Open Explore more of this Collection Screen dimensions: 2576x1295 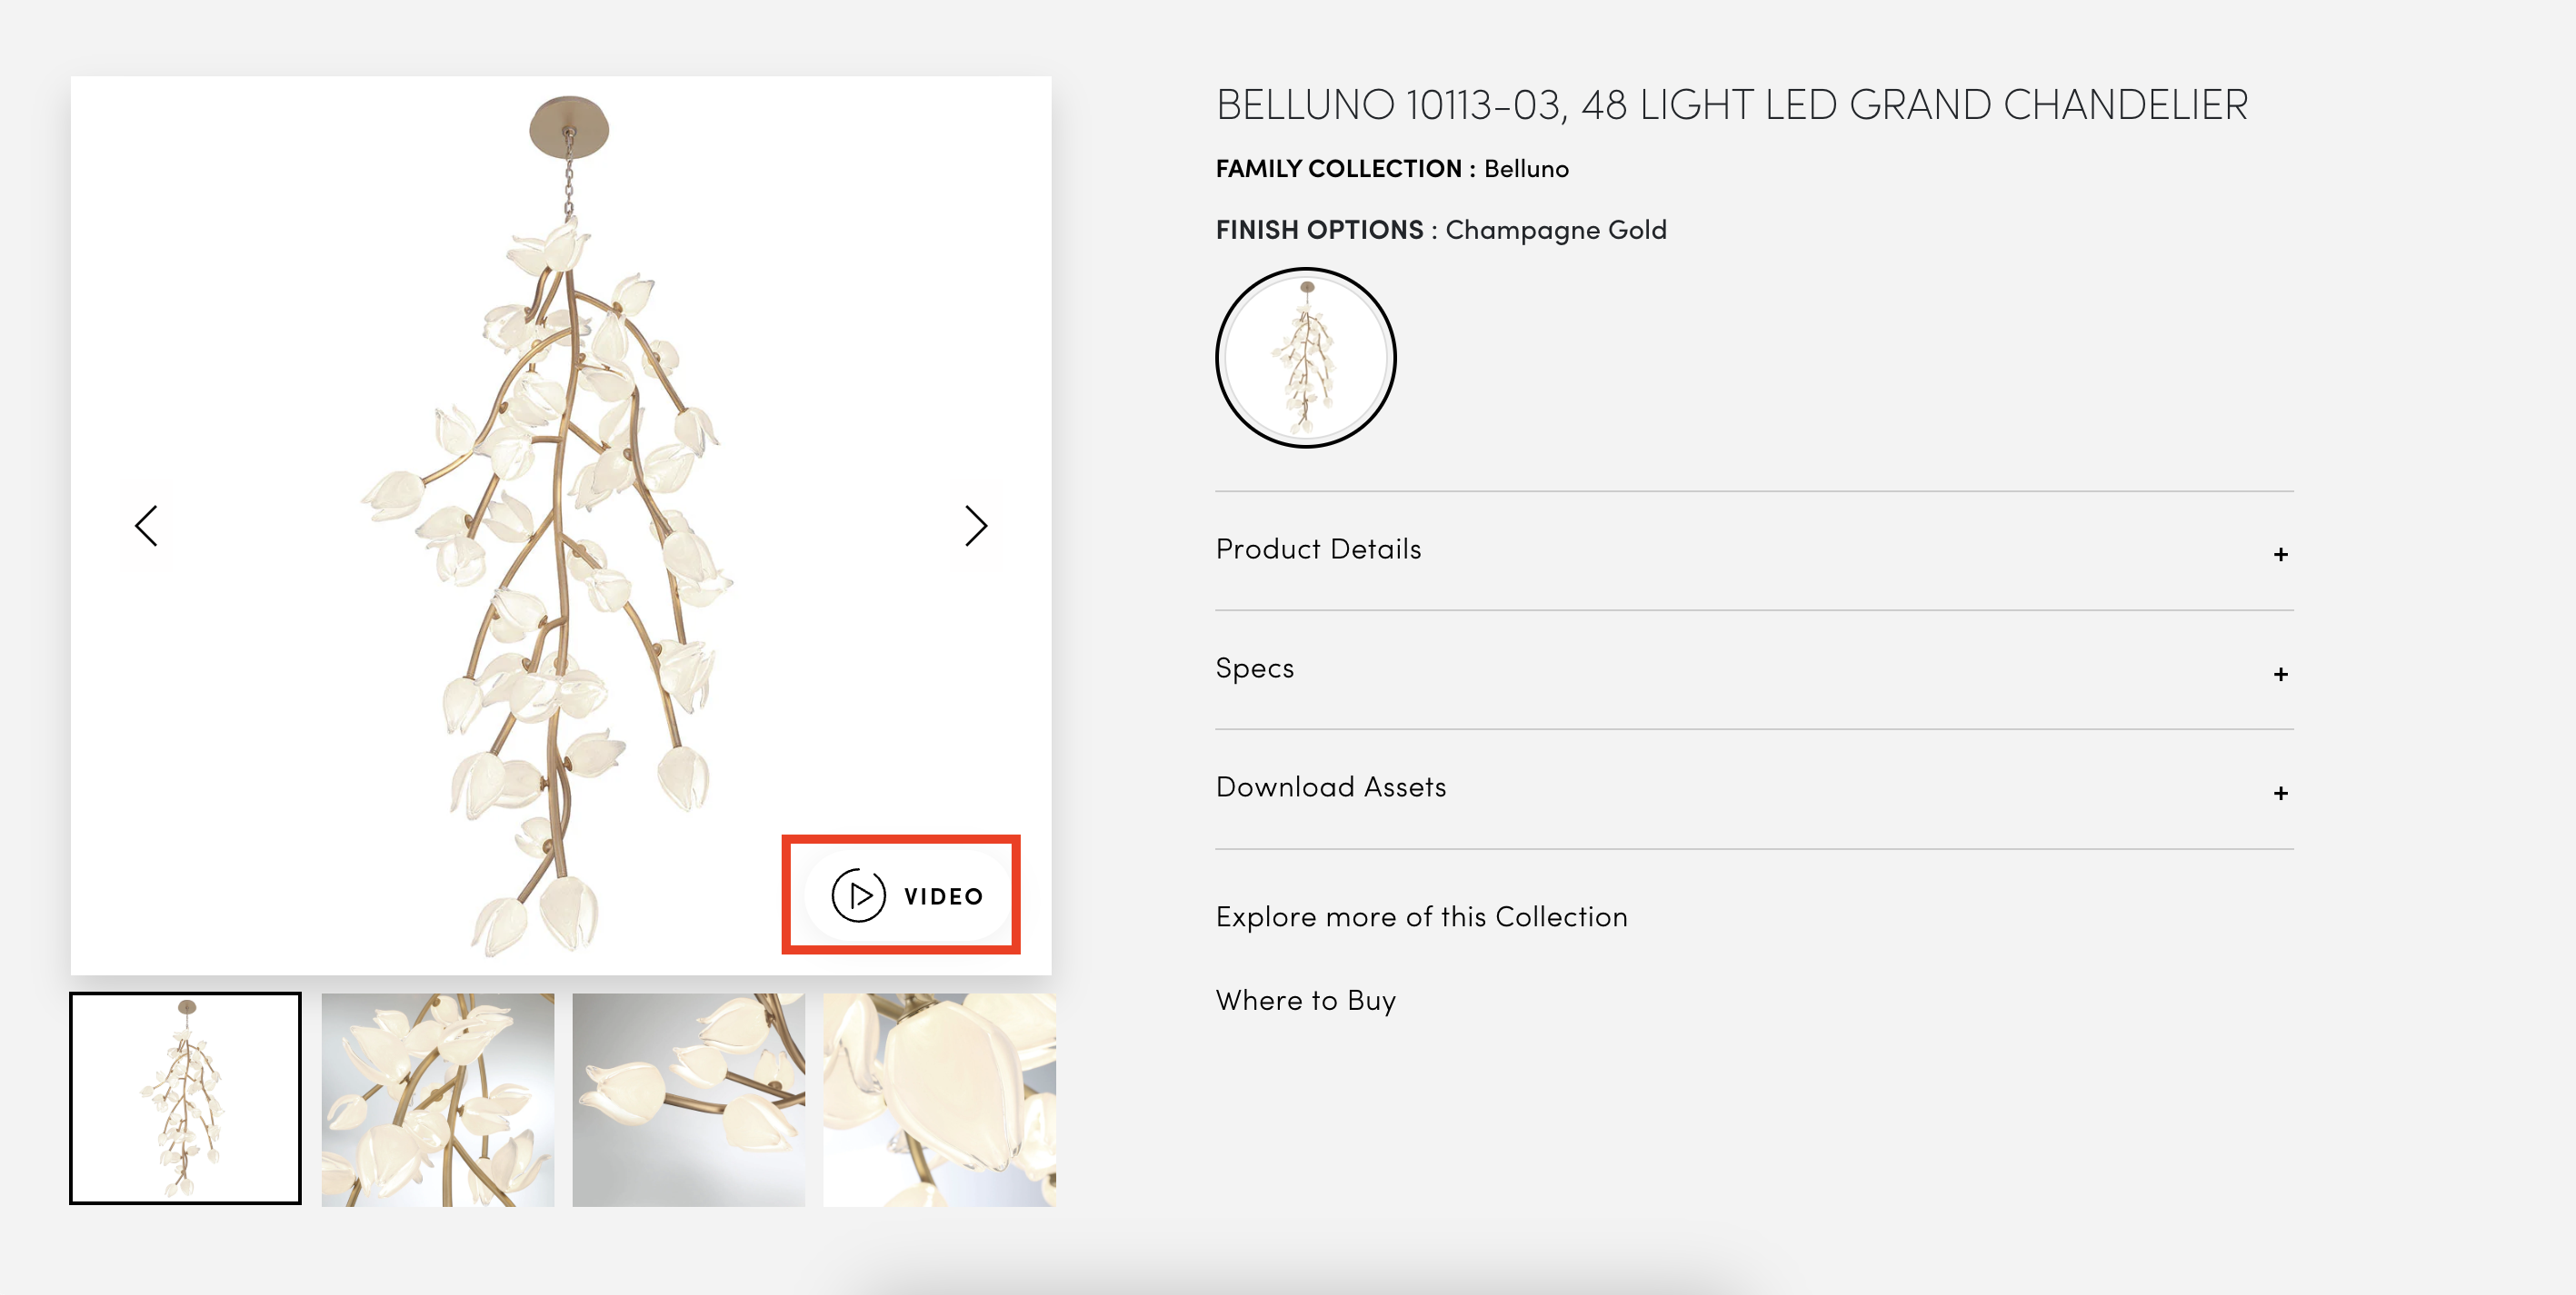(1421, 917)
